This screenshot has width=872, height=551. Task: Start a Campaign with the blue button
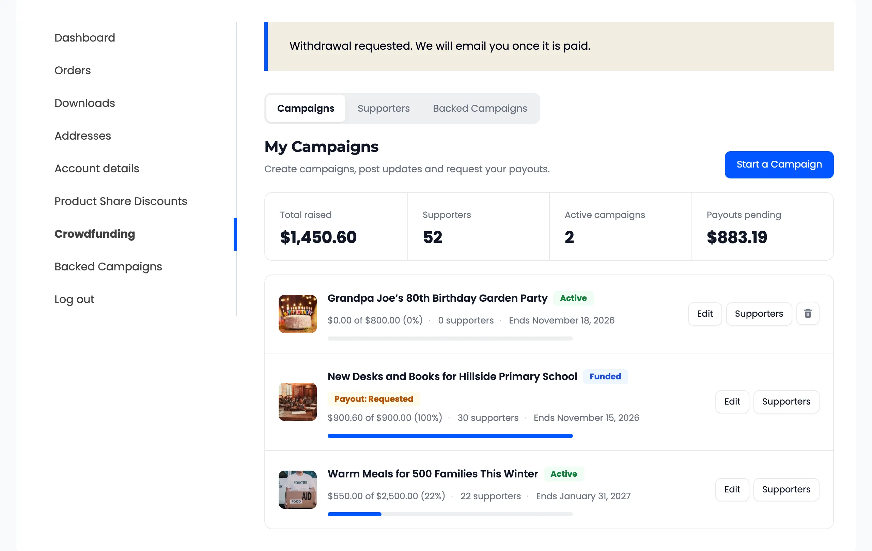[x=779, y=165]
